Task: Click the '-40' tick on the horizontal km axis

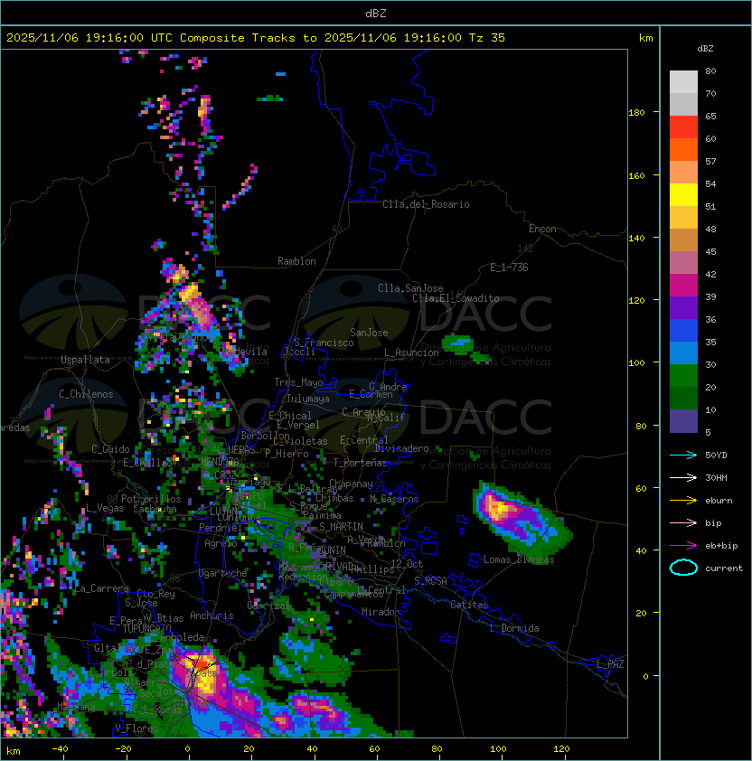Action: coord(61,749)
